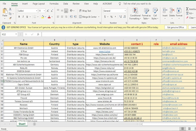196x131 pixels.
Task: Select column D header
Action: click(x=105, y=40)
